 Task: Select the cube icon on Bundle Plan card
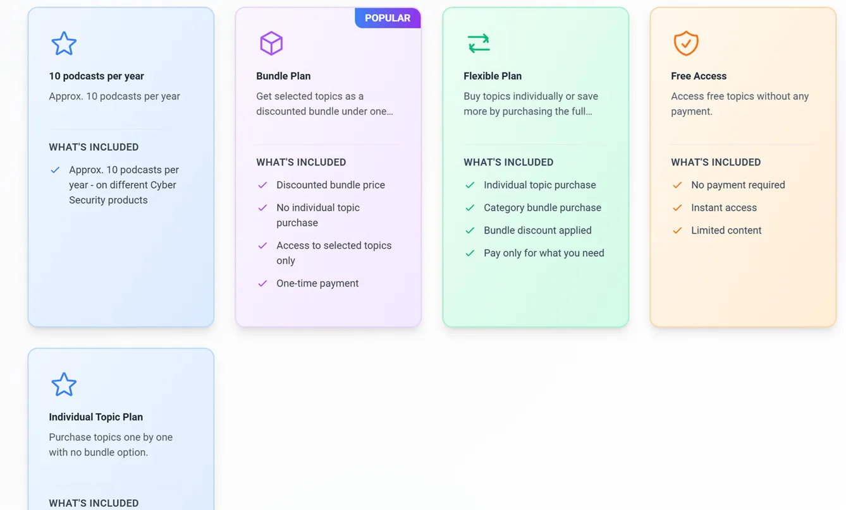(x=271, y=43)
